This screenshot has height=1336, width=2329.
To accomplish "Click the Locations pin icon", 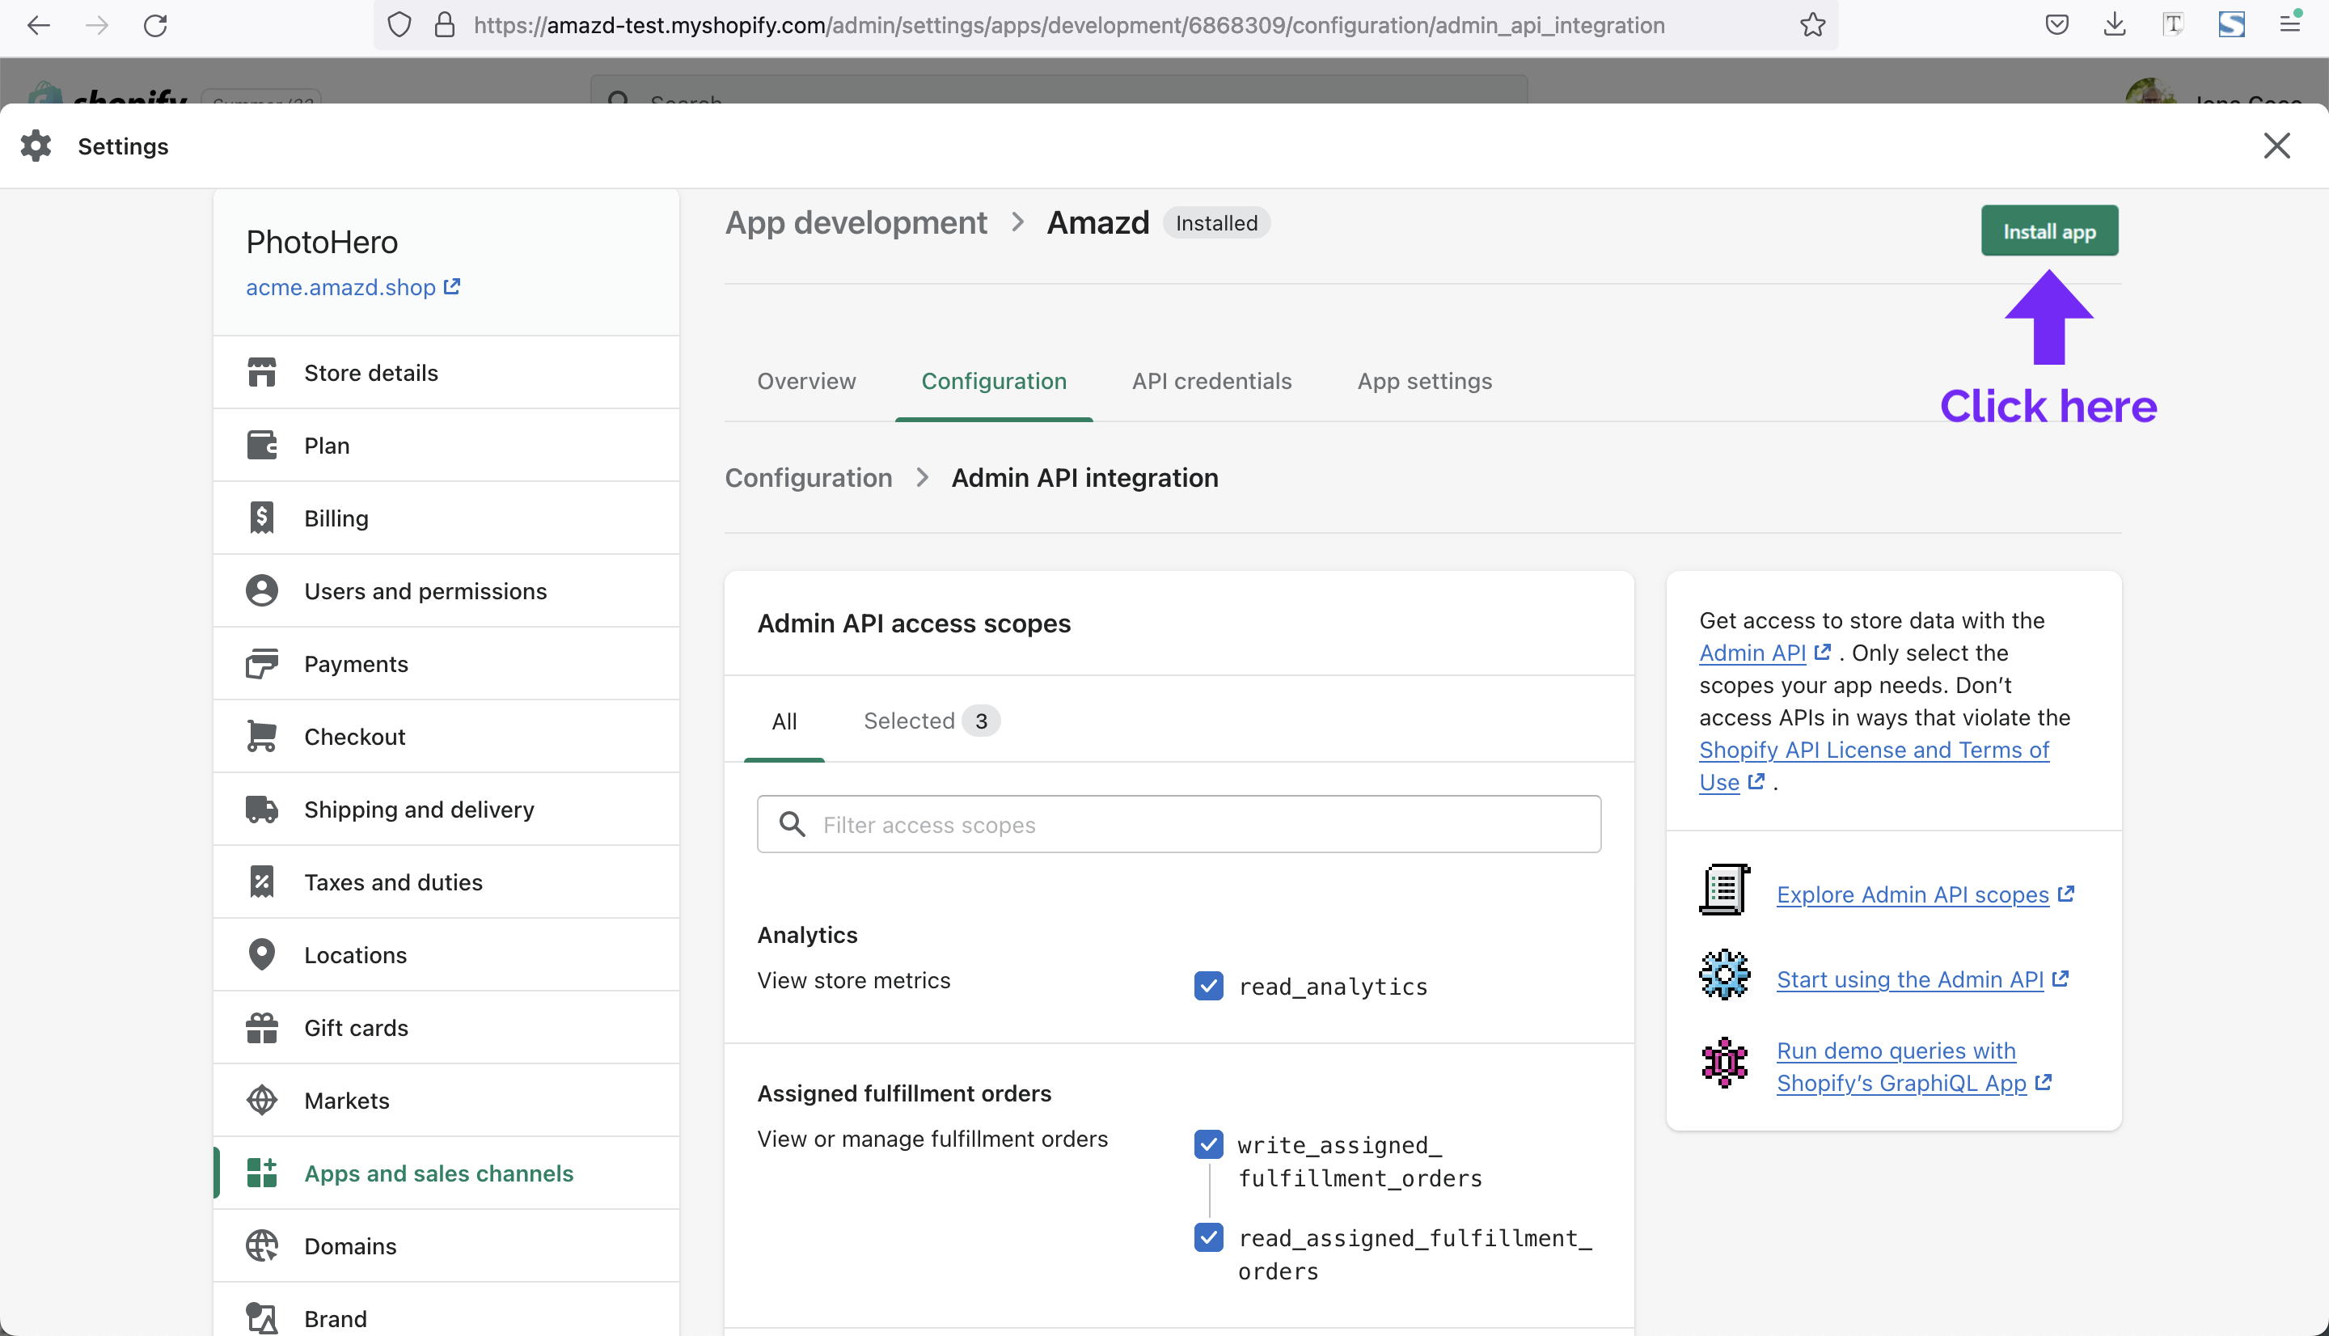I will (261, 954).
